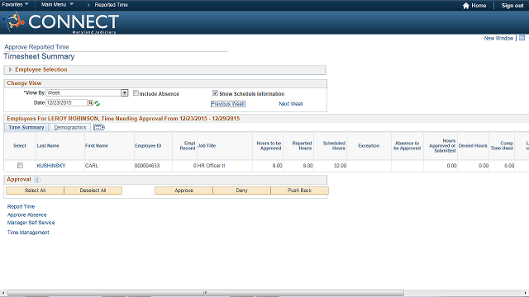Click the Deselect All button
The height and width of the screenshot is (297, 529).
(x=93, y=191)
